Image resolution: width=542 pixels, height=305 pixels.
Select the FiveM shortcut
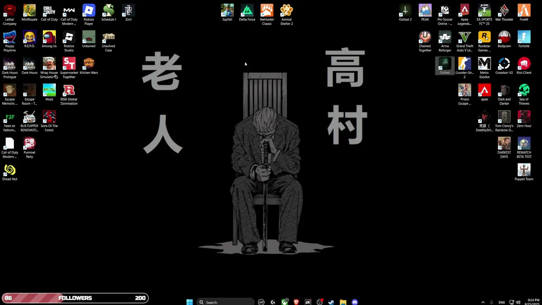click(524, 13)
